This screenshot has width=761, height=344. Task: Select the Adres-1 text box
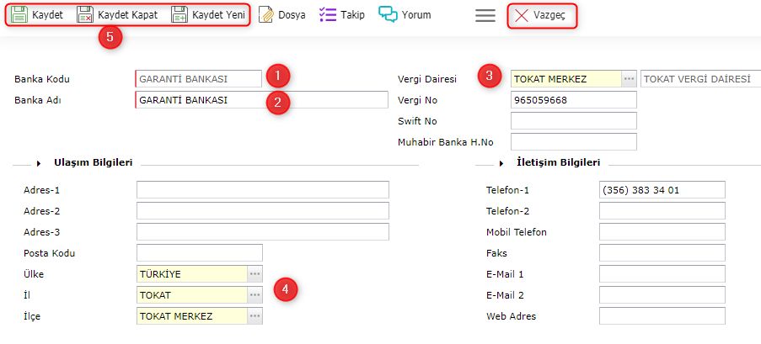click(x=262, y=190)
